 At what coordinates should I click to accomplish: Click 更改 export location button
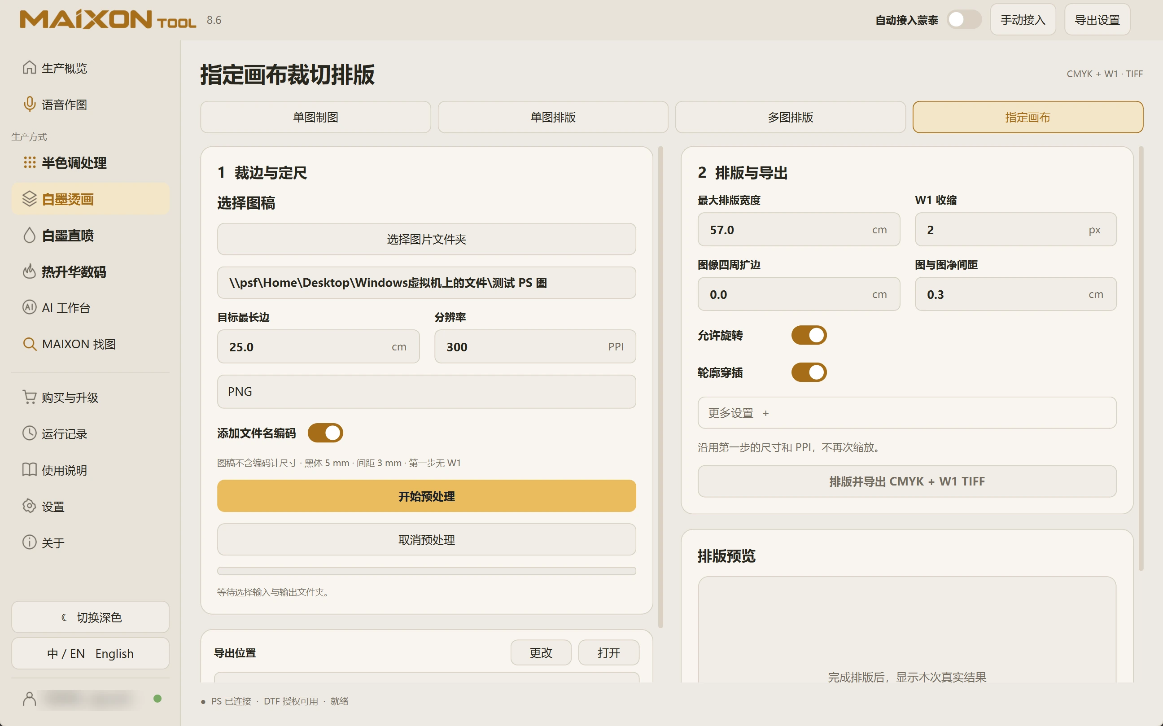click(541, 652)
